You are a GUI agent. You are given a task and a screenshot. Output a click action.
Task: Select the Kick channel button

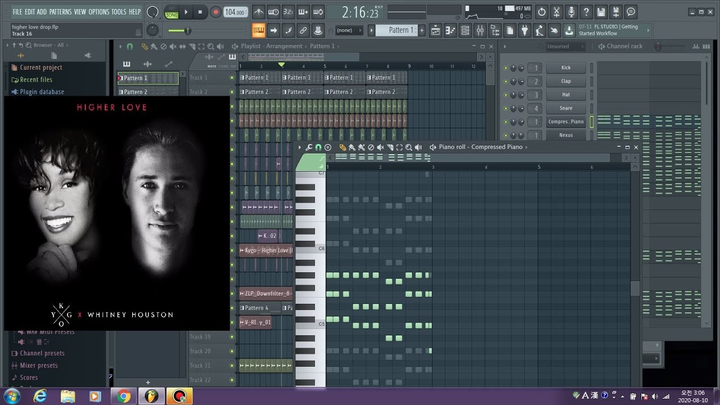(566, 67)
